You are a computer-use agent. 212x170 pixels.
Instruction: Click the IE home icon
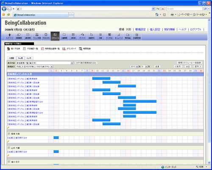[157, 14]
